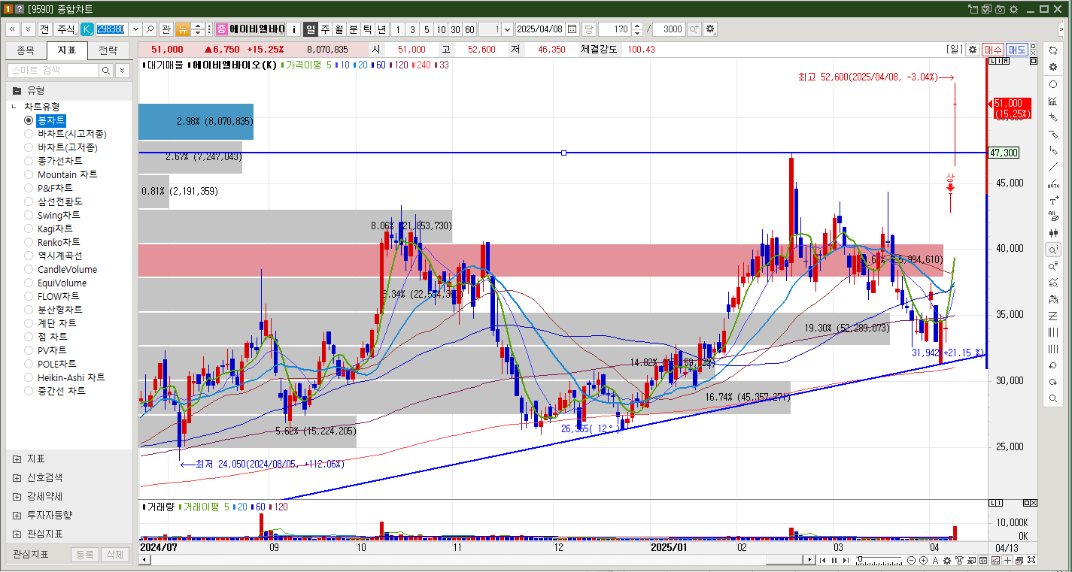Select the circle drawing tool

click(1053, 84)
